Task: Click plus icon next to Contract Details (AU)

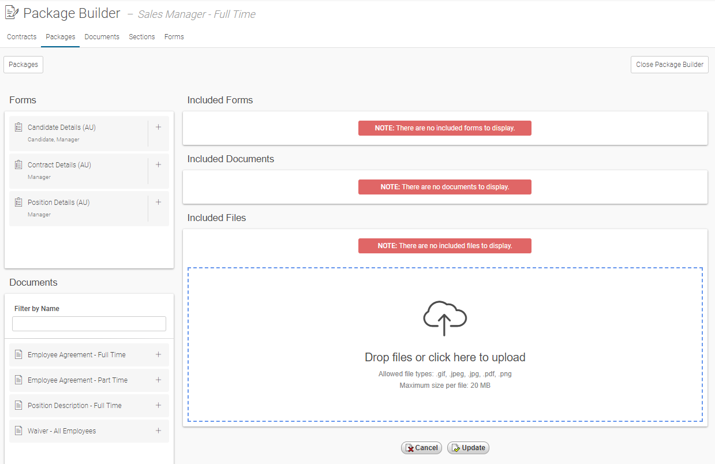Action: point(158,165)
